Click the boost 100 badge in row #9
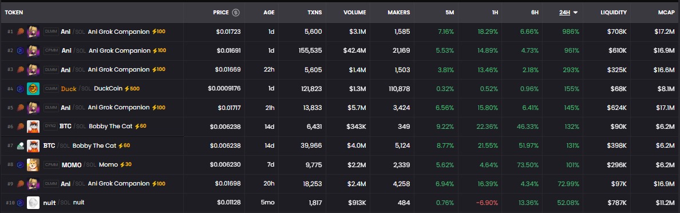The image size is (680, 213). click(159, 183)
